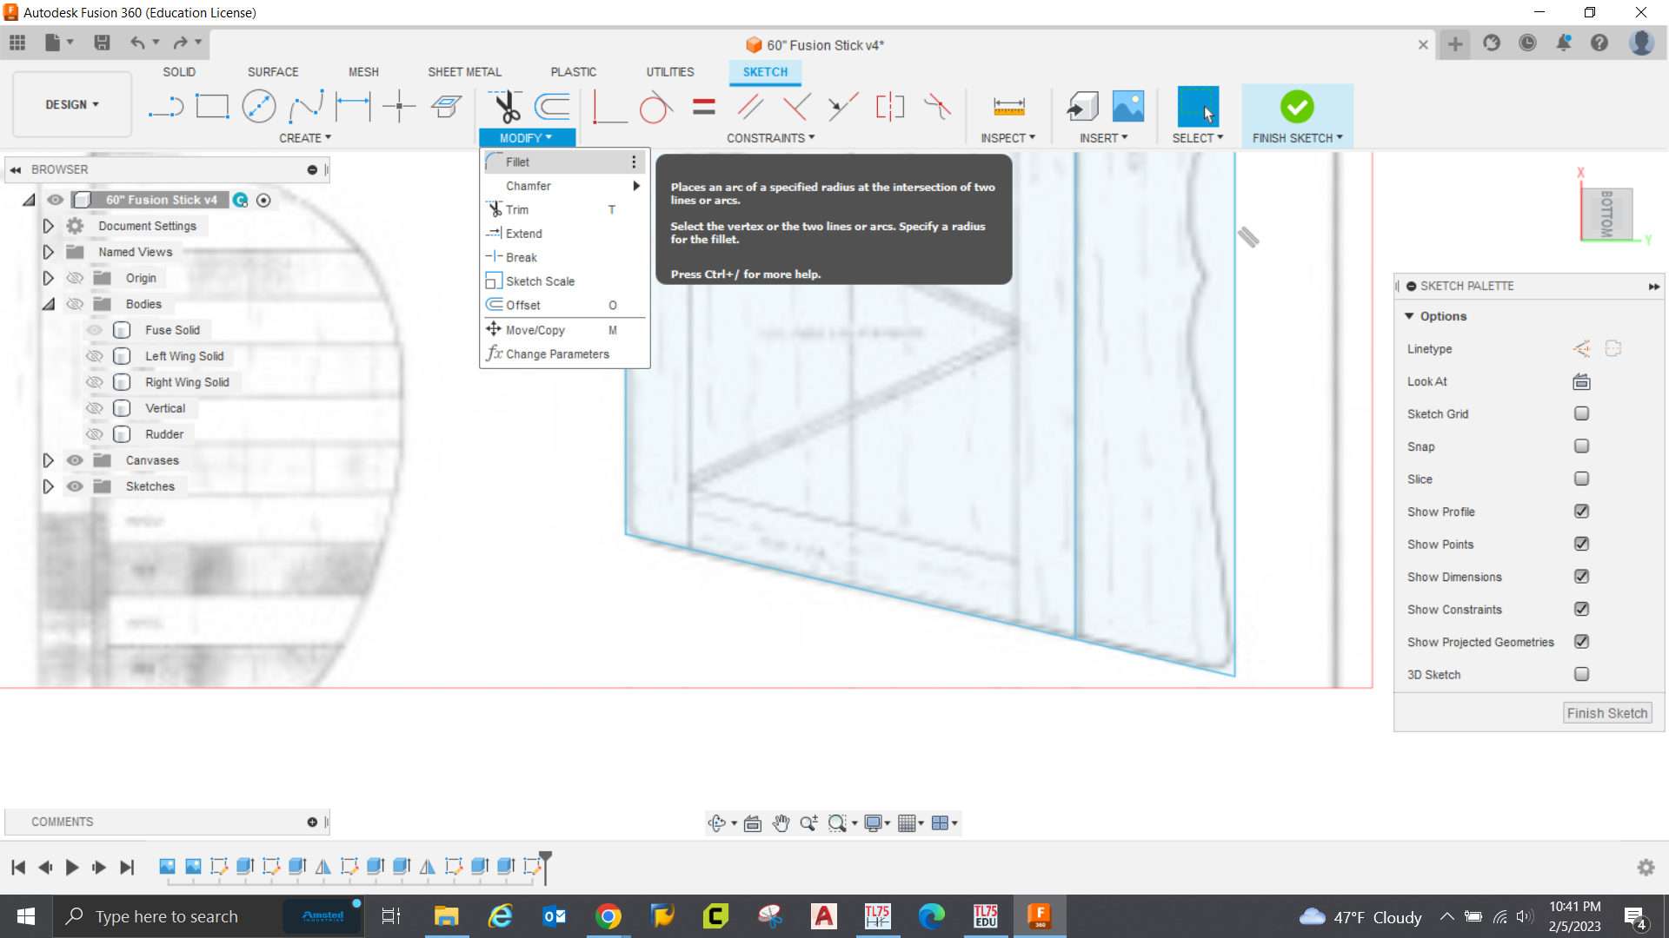Click the Finish Sketch palette button

click(x=1606, y=713)
